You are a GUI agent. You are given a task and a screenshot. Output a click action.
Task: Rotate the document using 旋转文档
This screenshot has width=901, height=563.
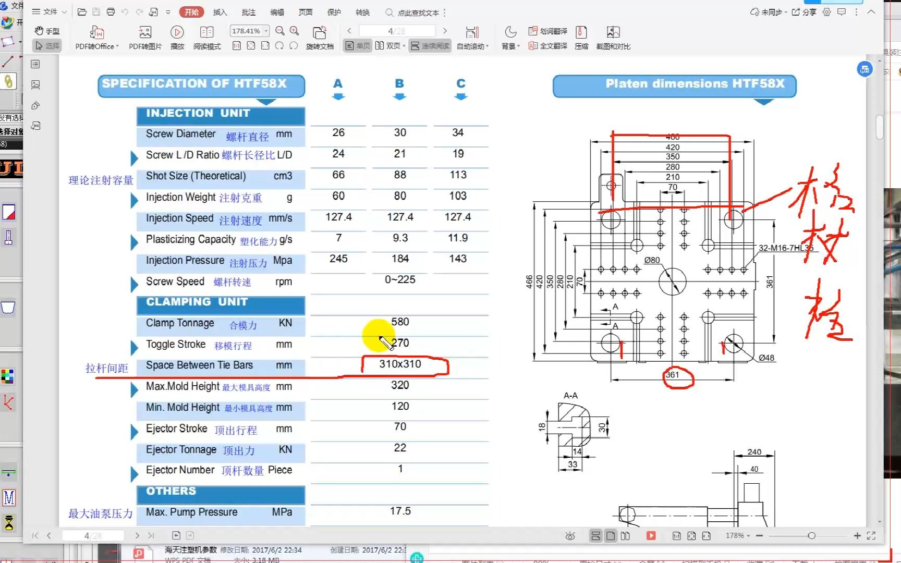point(320,38)
